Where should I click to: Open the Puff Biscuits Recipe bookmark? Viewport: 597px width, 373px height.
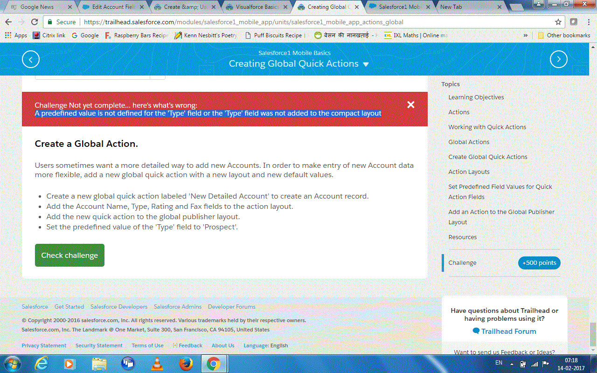pos(275,35)
